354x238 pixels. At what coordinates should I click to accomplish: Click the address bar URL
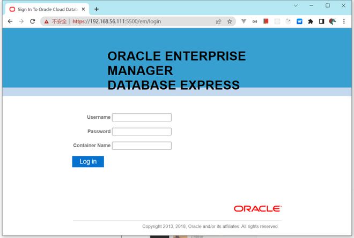[117, 21]
